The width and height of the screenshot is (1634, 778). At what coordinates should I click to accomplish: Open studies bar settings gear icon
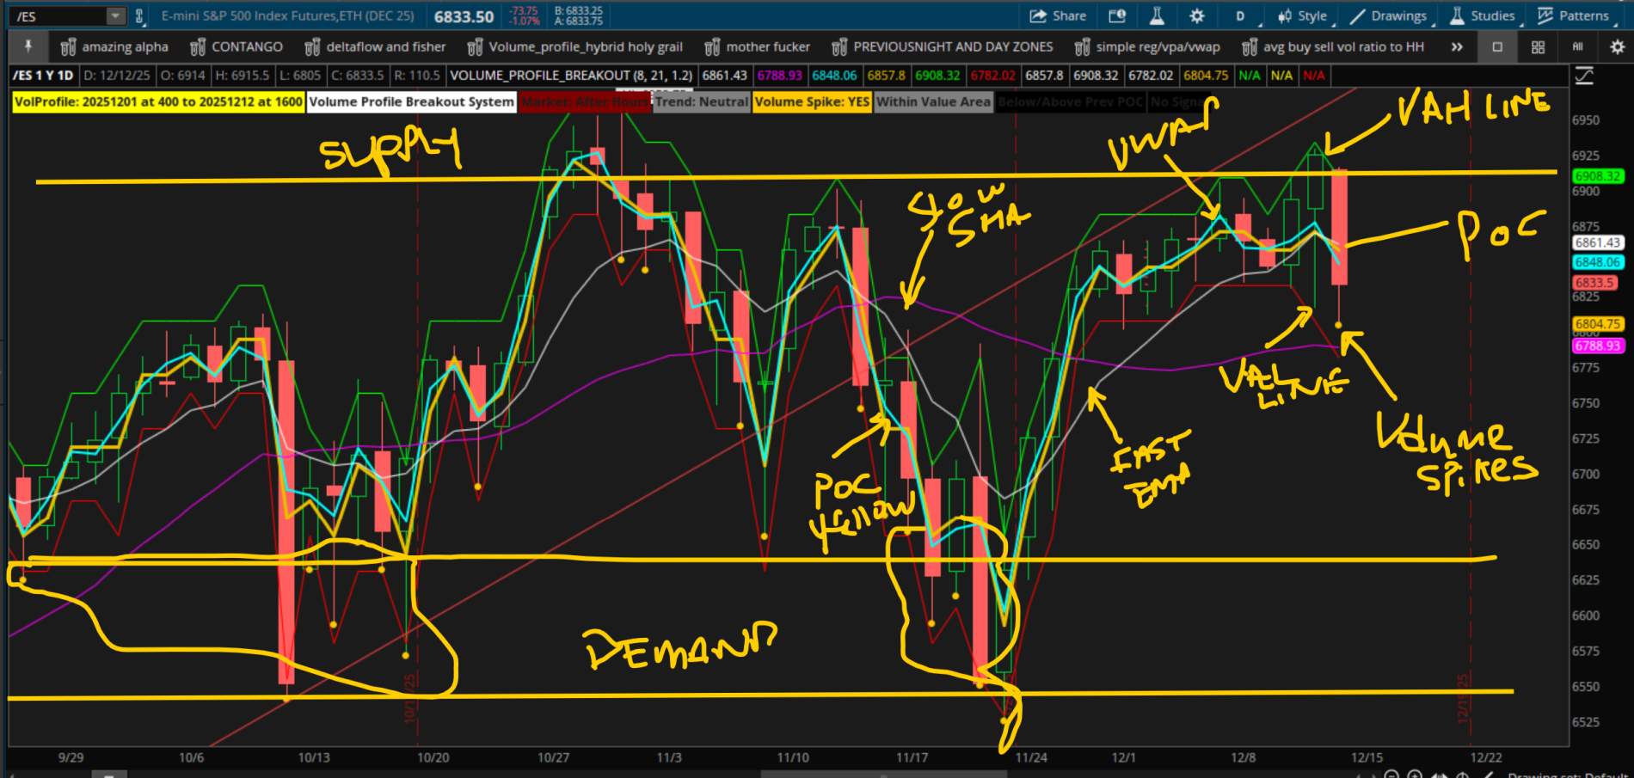[x=1617, y=46]
